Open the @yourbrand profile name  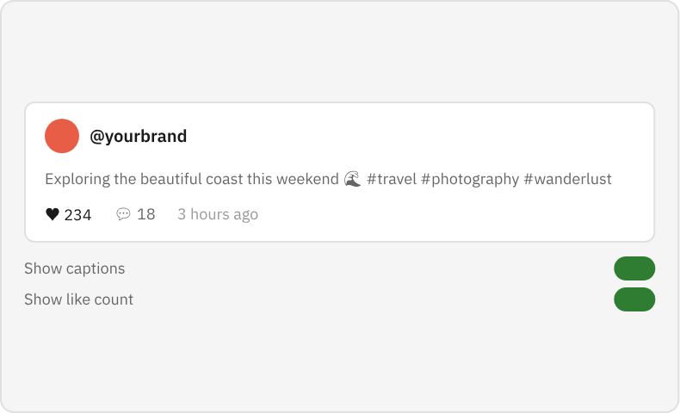point(139,136)
